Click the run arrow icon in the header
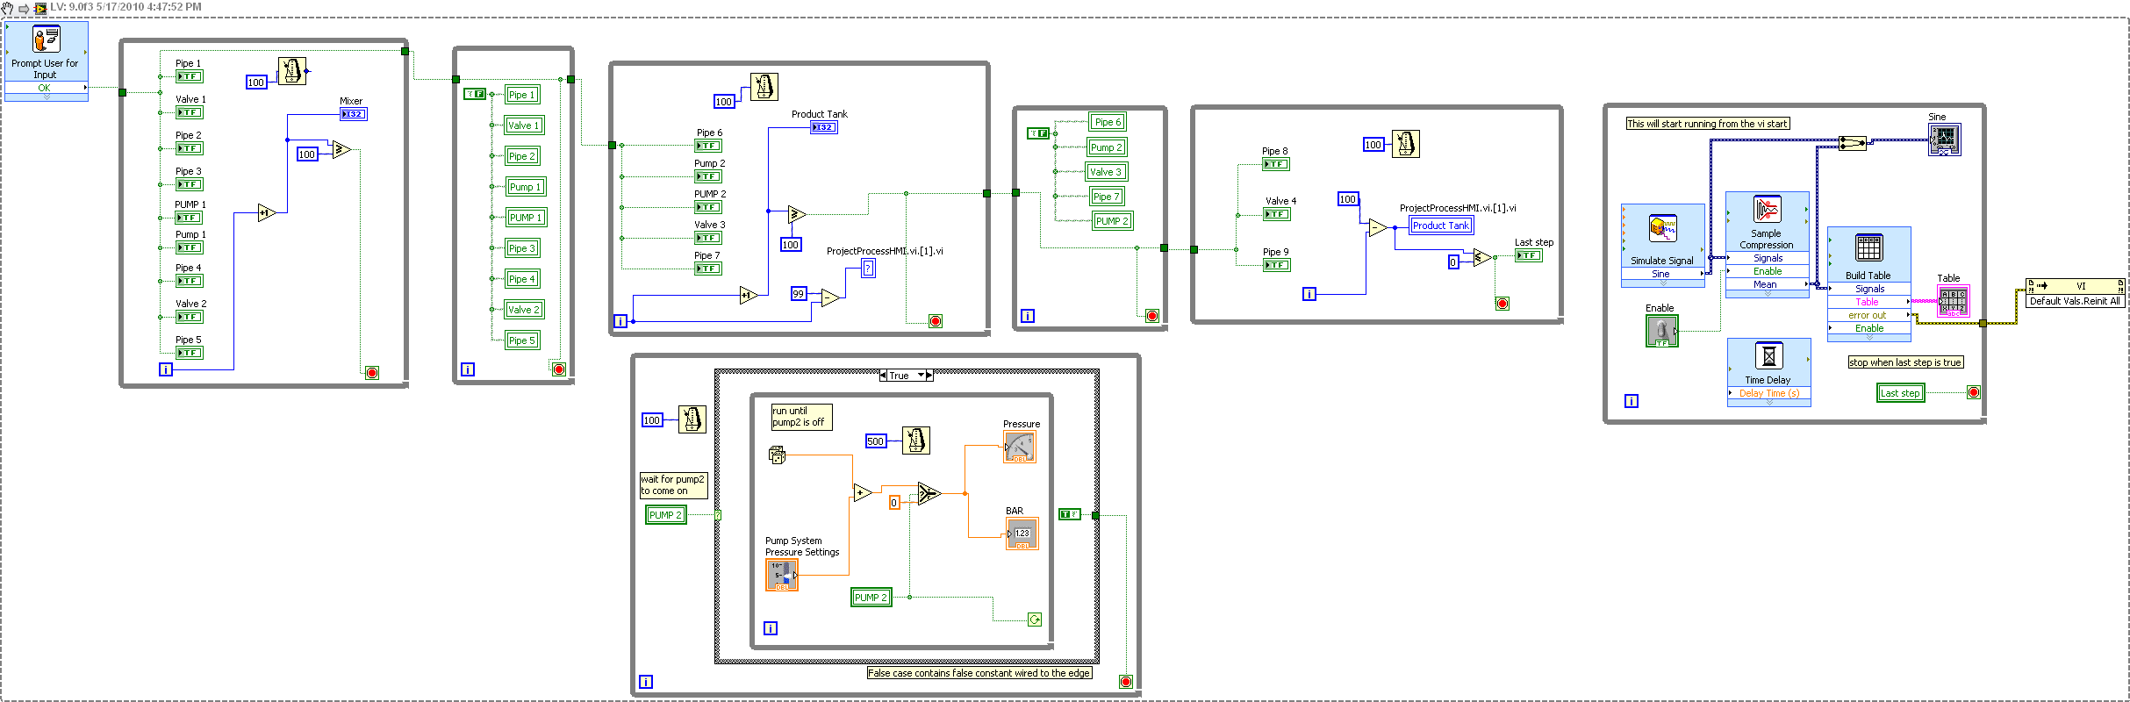Image resolution: width=2130 pixels, height=702 pixels. [x=24, y=8]
